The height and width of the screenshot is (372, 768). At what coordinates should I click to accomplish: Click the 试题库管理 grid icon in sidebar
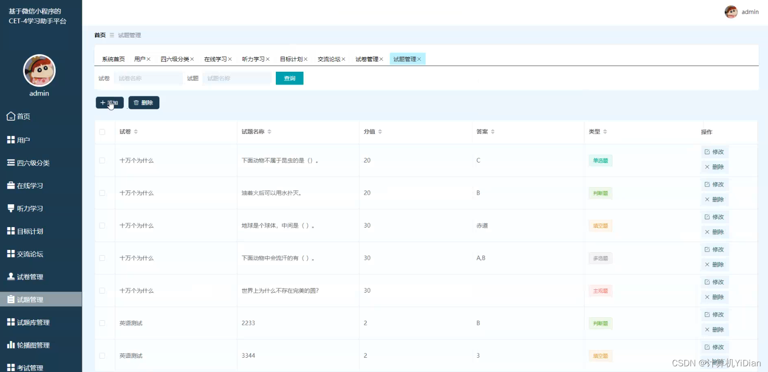[x=11, y=322]
